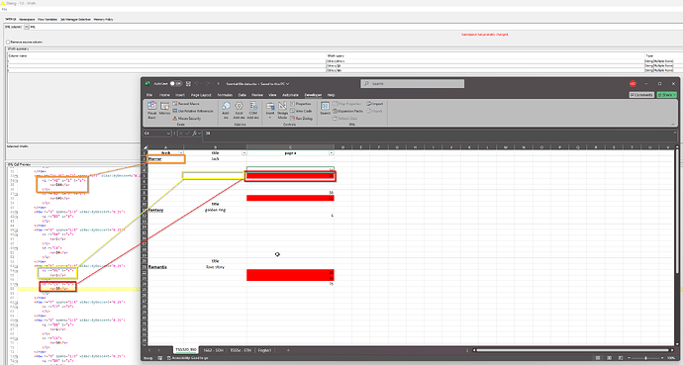
Task: Open filter dropdown on page column header
Action: click(x=331, y=153)
